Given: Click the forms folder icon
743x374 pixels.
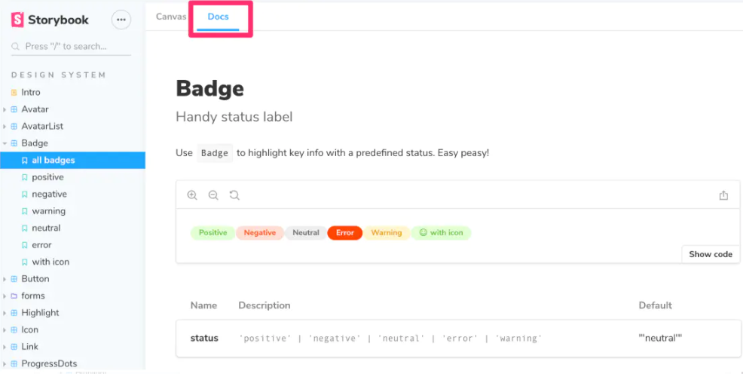Looking at the screenshot, I should pos(14,296).
